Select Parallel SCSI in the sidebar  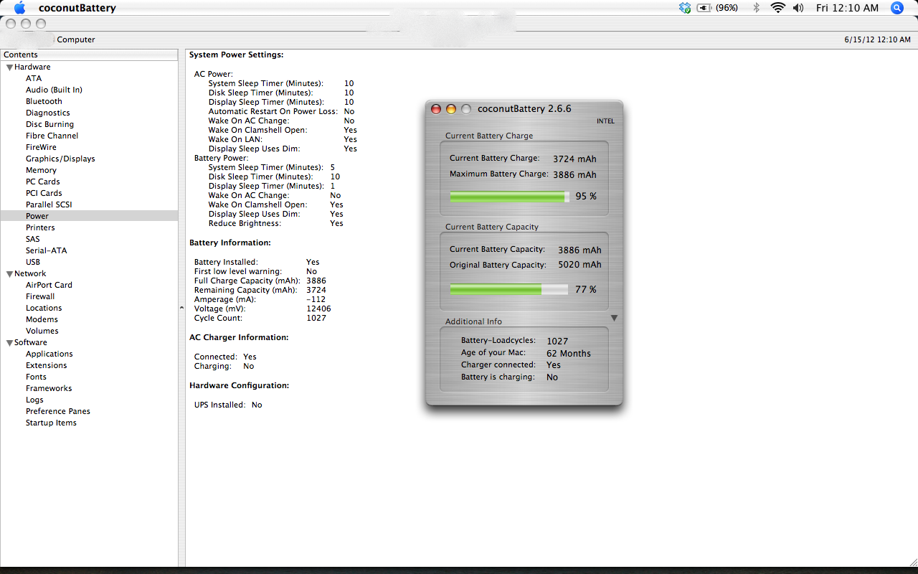49,204
